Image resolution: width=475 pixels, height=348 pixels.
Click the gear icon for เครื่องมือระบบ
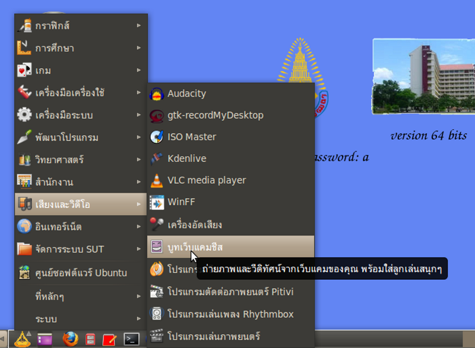click(x=24, y=114)
